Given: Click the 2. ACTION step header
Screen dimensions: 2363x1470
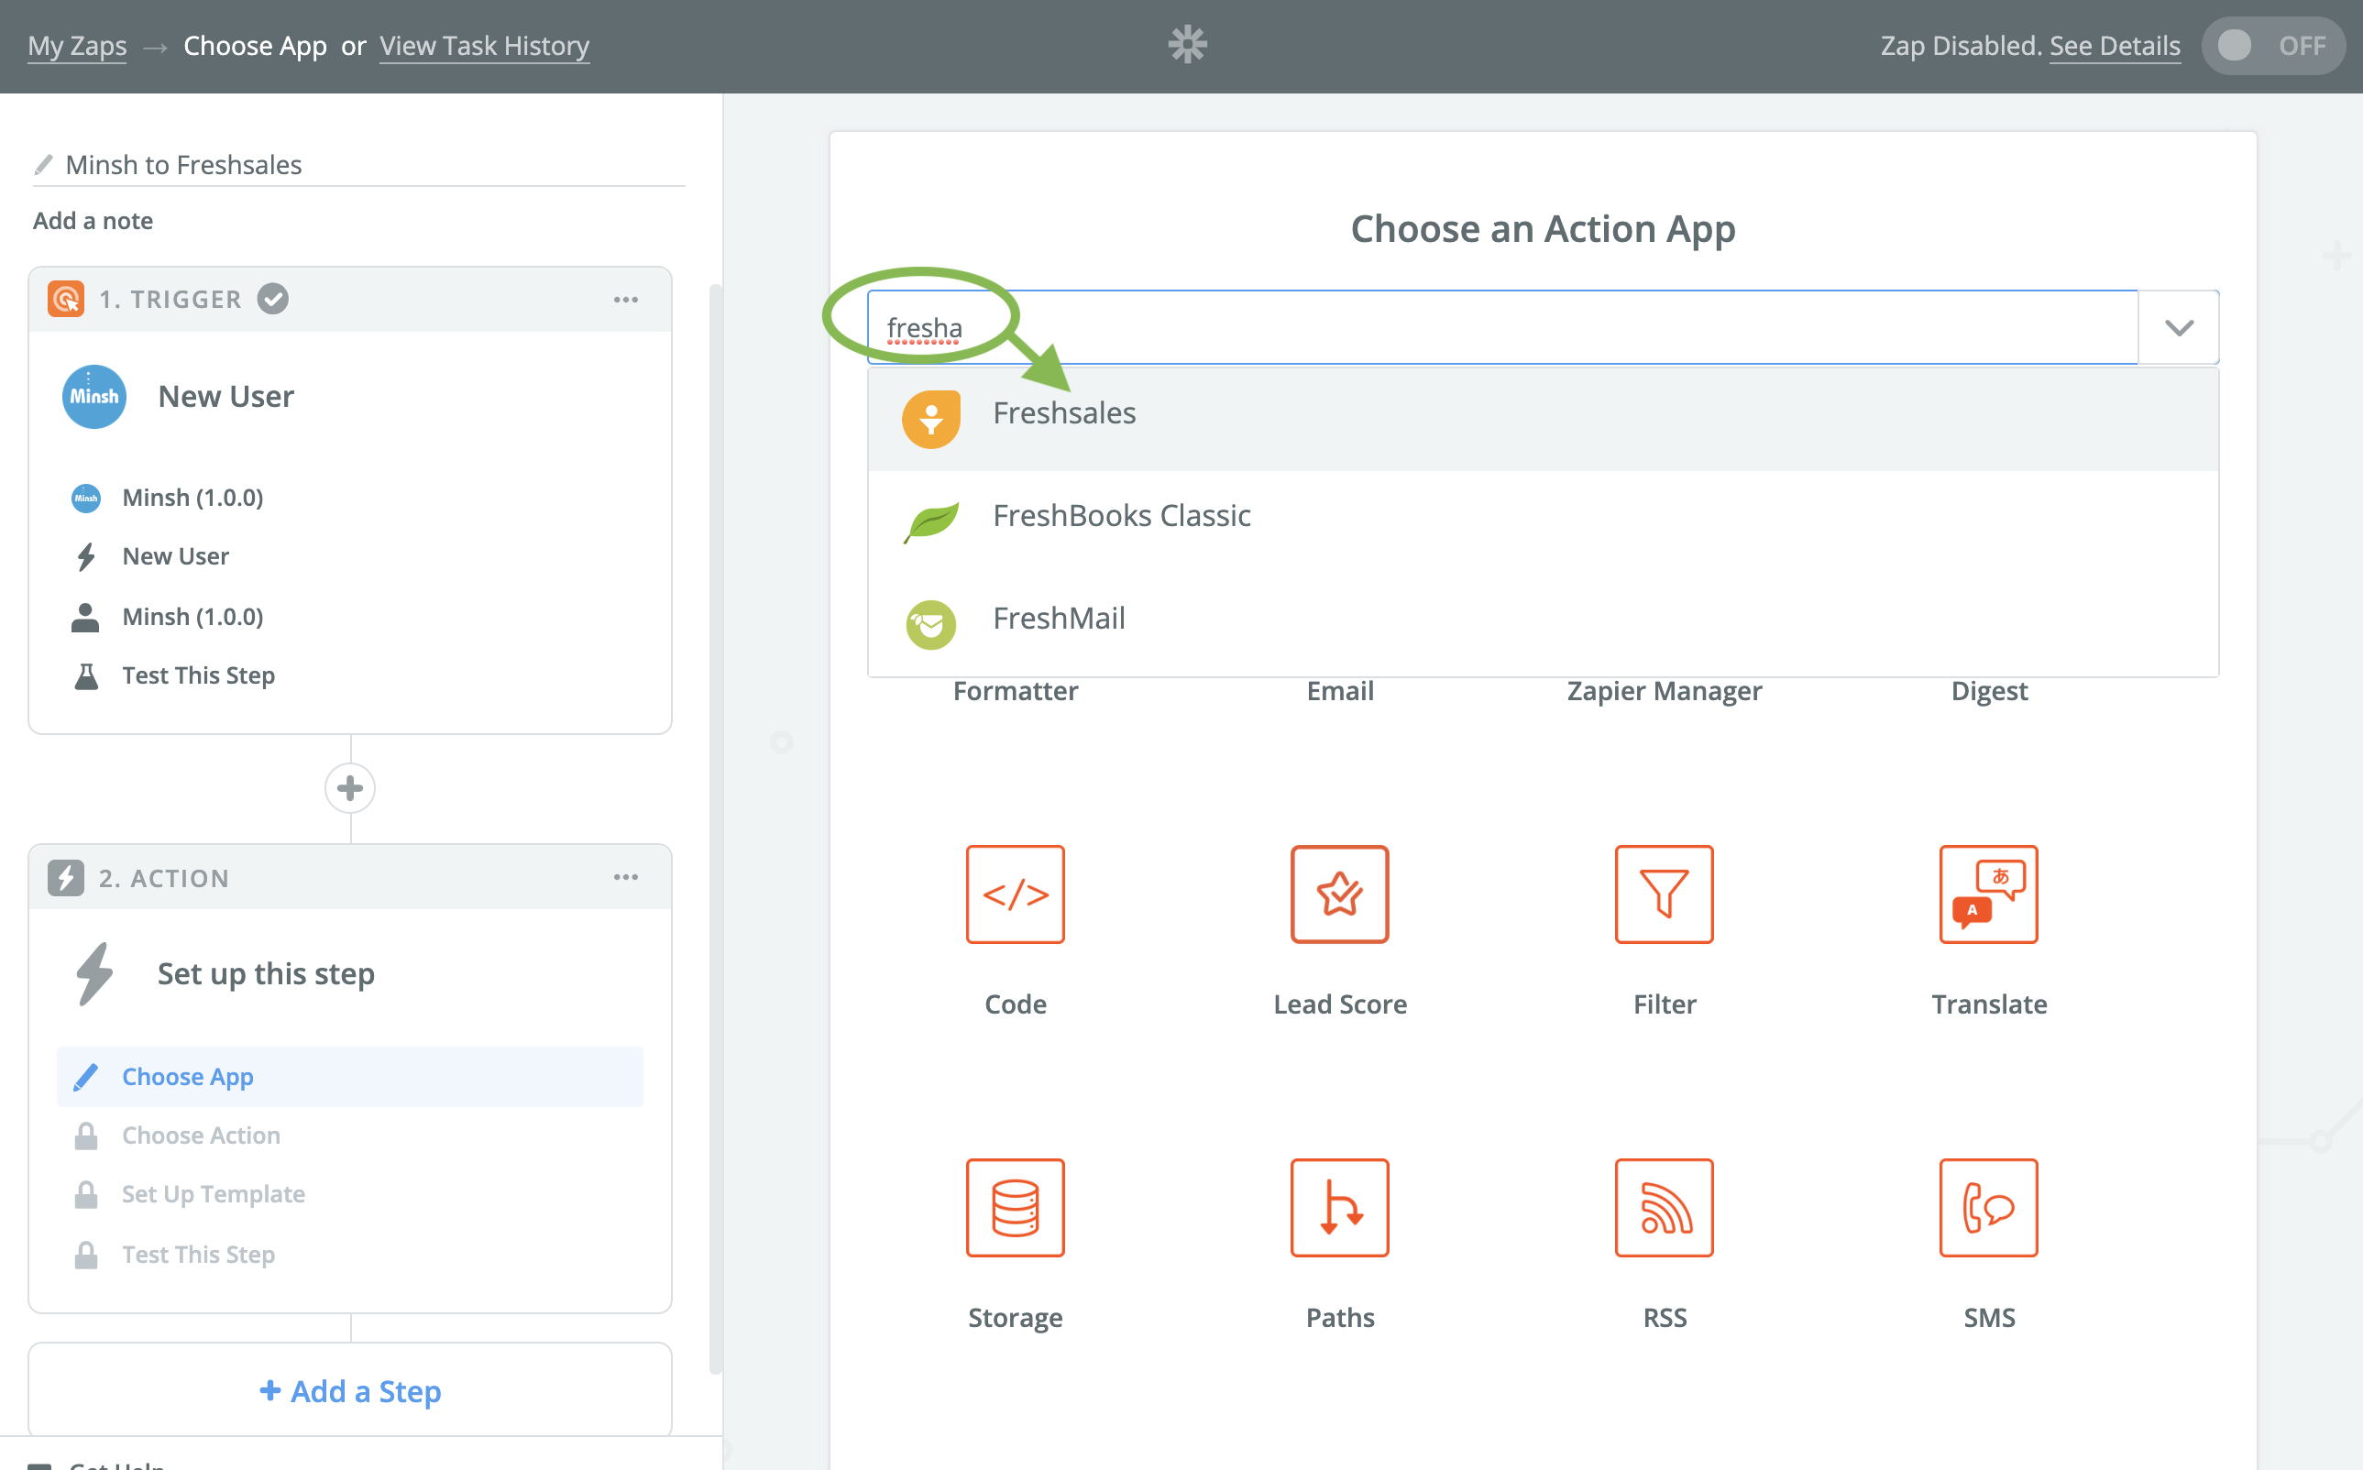Looking at the screenshot, I should (350, 877).
